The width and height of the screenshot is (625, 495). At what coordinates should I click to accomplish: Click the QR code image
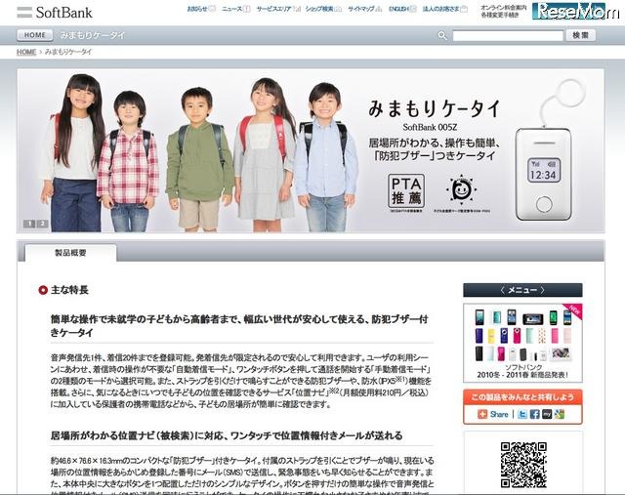523,465
